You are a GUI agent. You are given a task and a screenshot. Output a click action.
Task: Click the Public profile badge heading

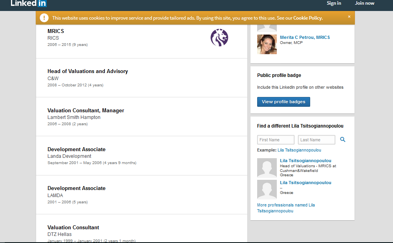(x=279, y=75)
